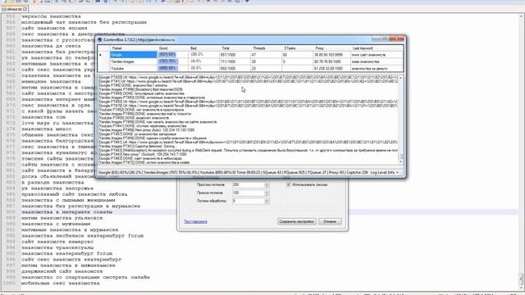The height and width of the screenshot is (295, 525).
Task: Click the log panel scrollbar up arrow
Action: (400, 78)
